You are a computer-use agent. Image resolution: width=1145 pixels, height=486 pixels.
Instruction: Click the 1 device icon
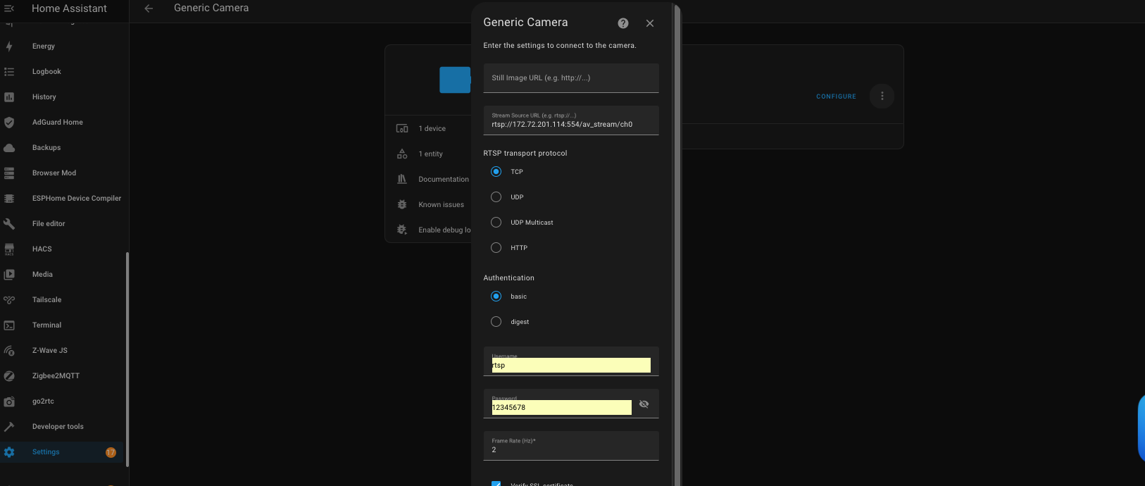pyautogui.click(x=402, y=128)
